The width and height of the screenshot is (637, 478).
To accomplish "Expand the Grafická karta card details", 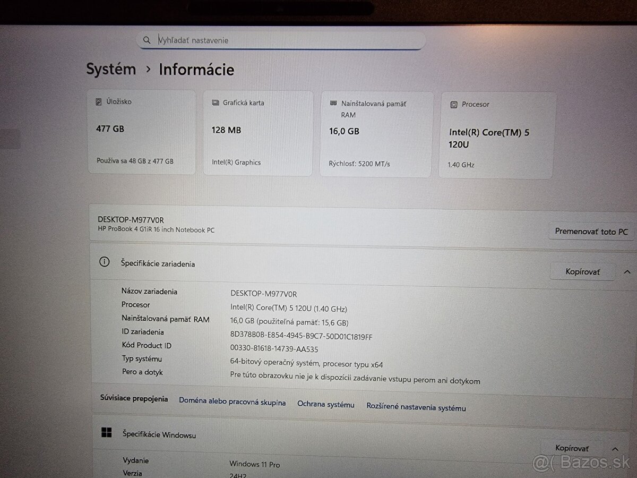I will pyautogui.click(x=257, y=133).
